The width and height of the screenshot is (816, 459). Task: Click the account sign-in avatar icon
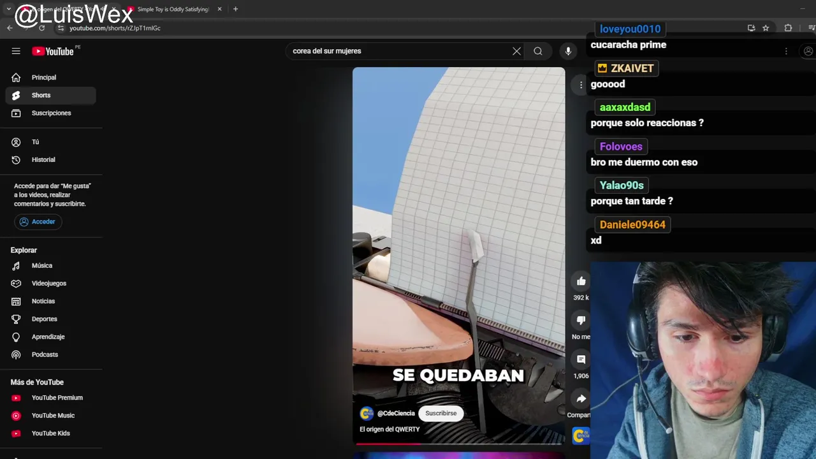pos(808,51)
